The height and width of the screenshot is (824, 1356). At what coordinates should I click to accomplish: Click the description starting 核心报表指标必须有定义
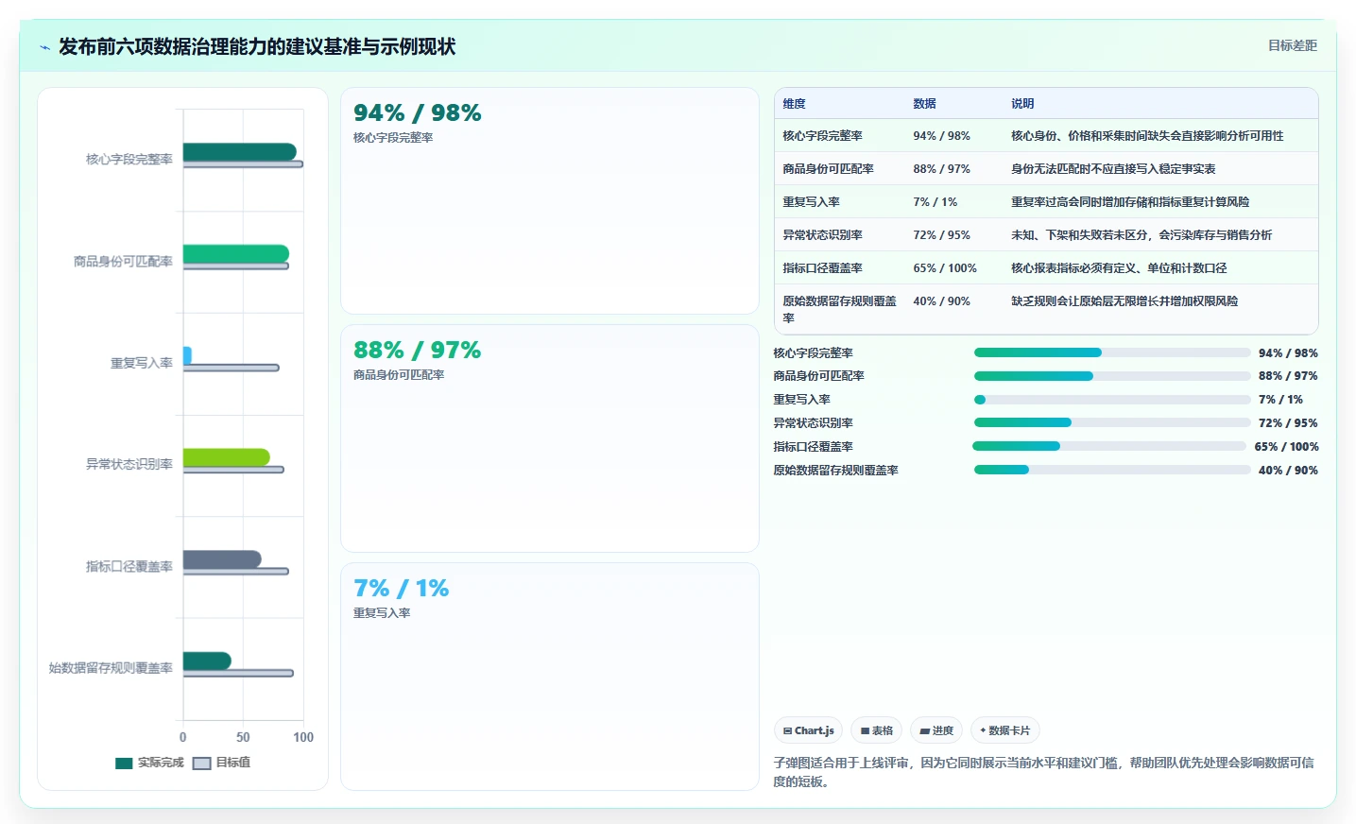(x=1119, y=268)
